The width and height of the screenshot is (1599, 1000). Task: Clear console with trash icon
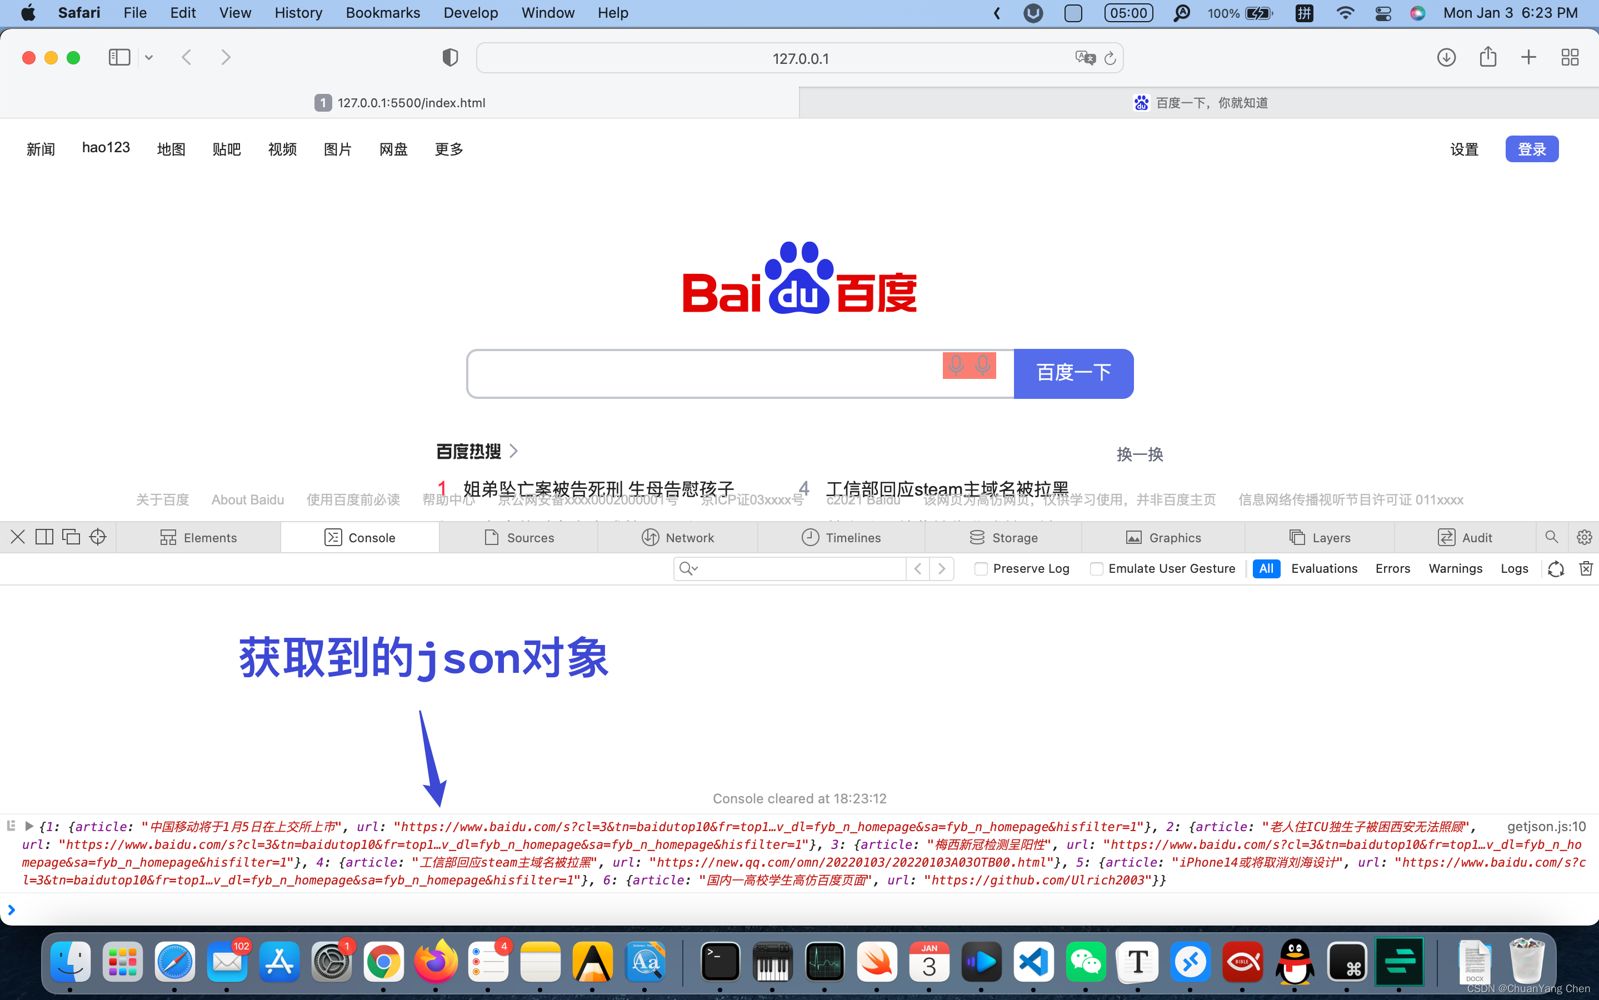pos(1585,569)
